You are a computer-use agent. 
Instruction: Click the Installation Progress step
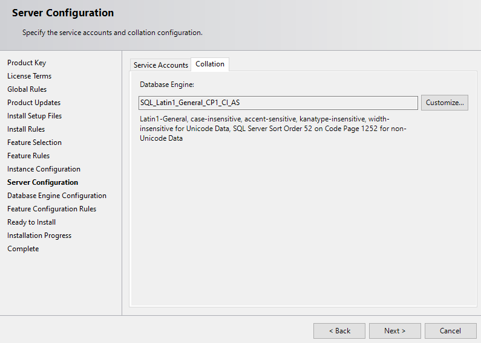39,236
